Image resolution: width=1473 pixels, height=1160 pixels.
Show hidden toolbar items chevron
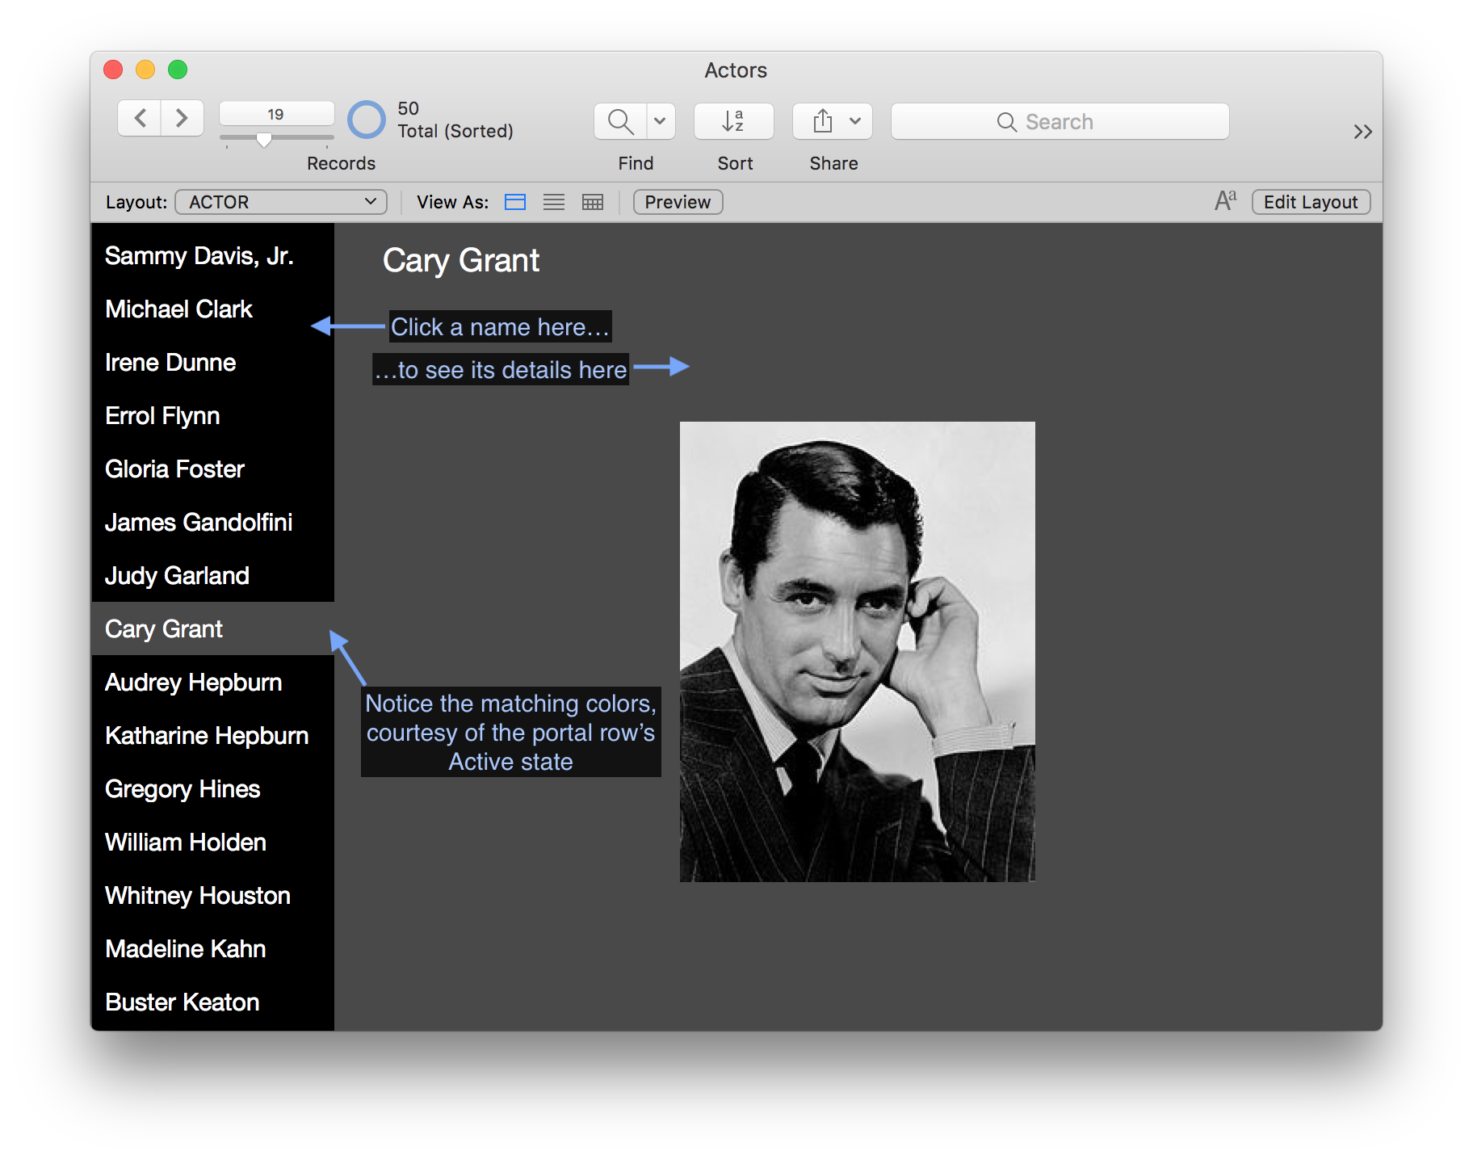click(1362, 132)
